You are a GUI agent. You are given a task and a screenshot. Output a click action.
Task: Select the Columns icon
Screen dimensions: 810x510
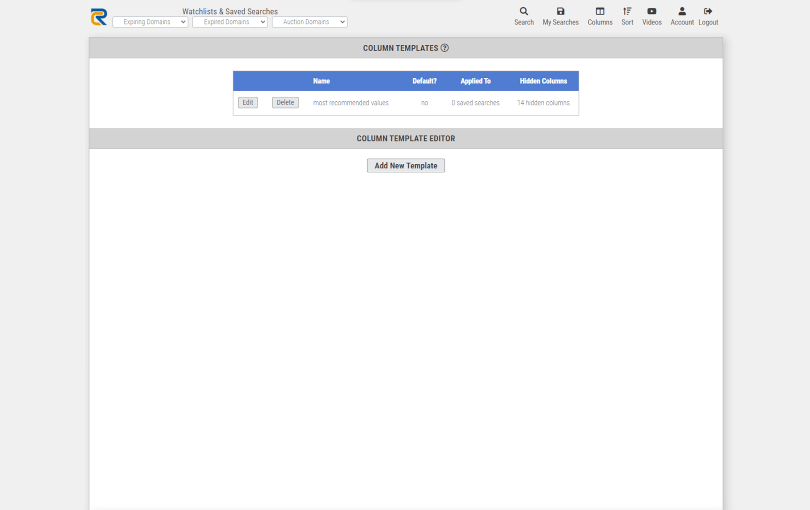click(599, 16)
